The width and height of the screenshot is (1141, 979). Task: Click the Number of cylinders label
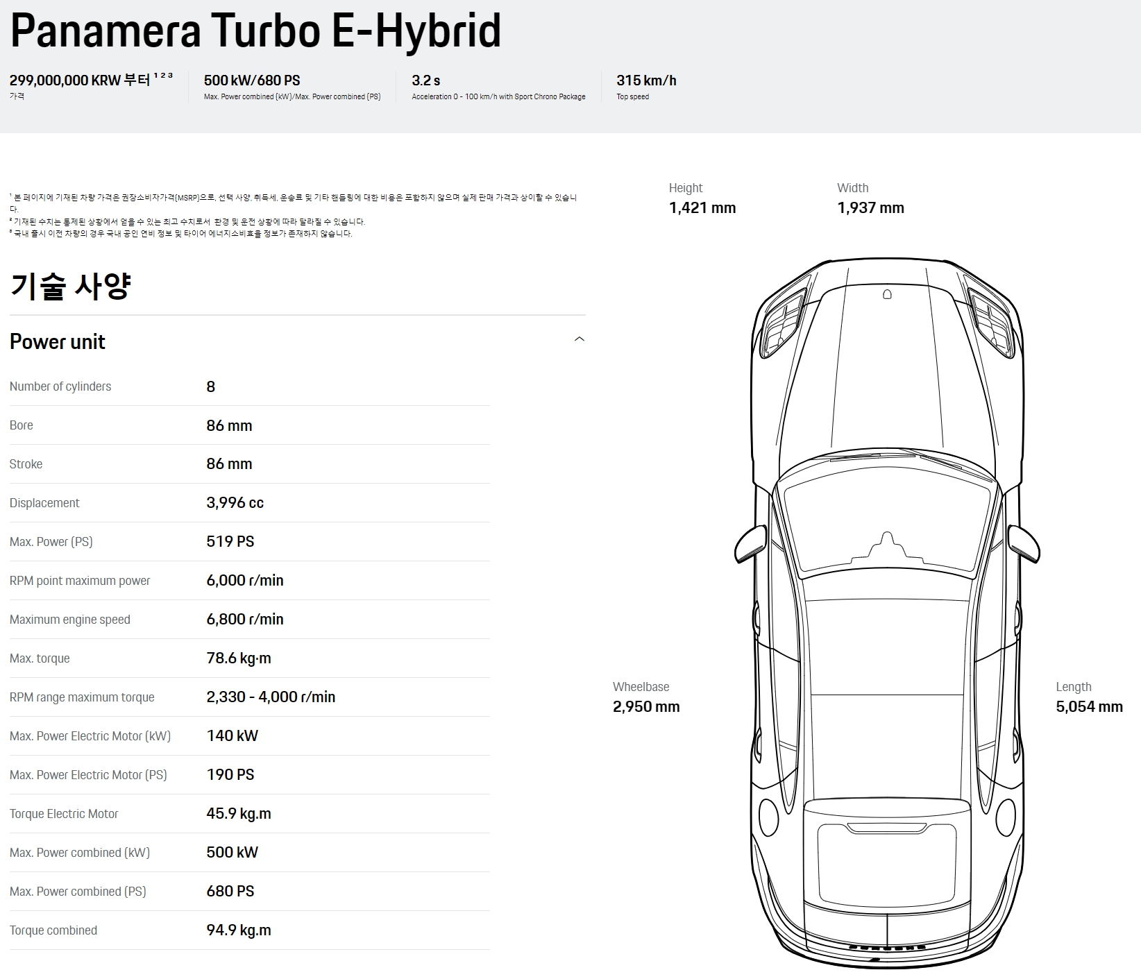(60, 386)
